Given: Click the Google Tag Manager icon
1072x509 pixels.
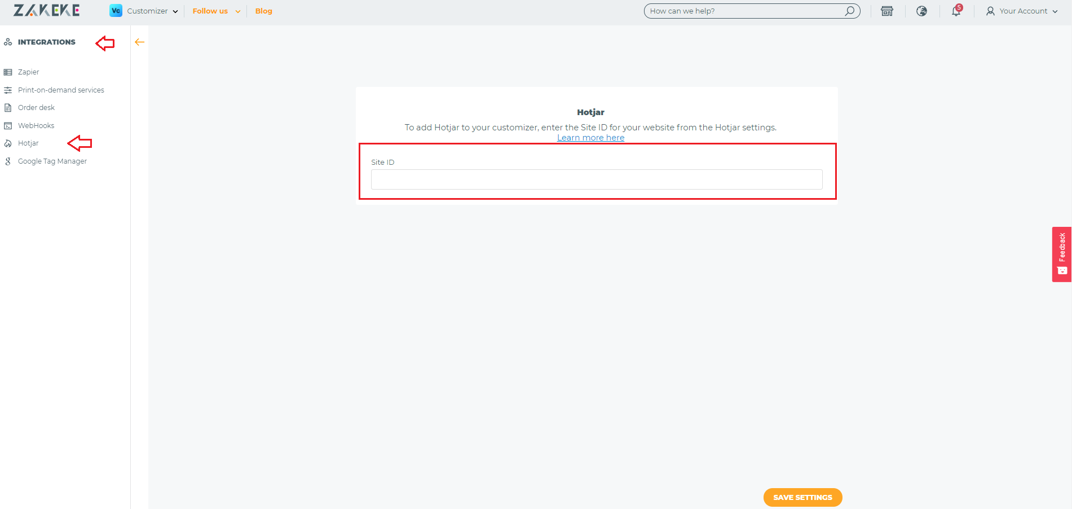Looking at the screenshot, I should (8, 161).
